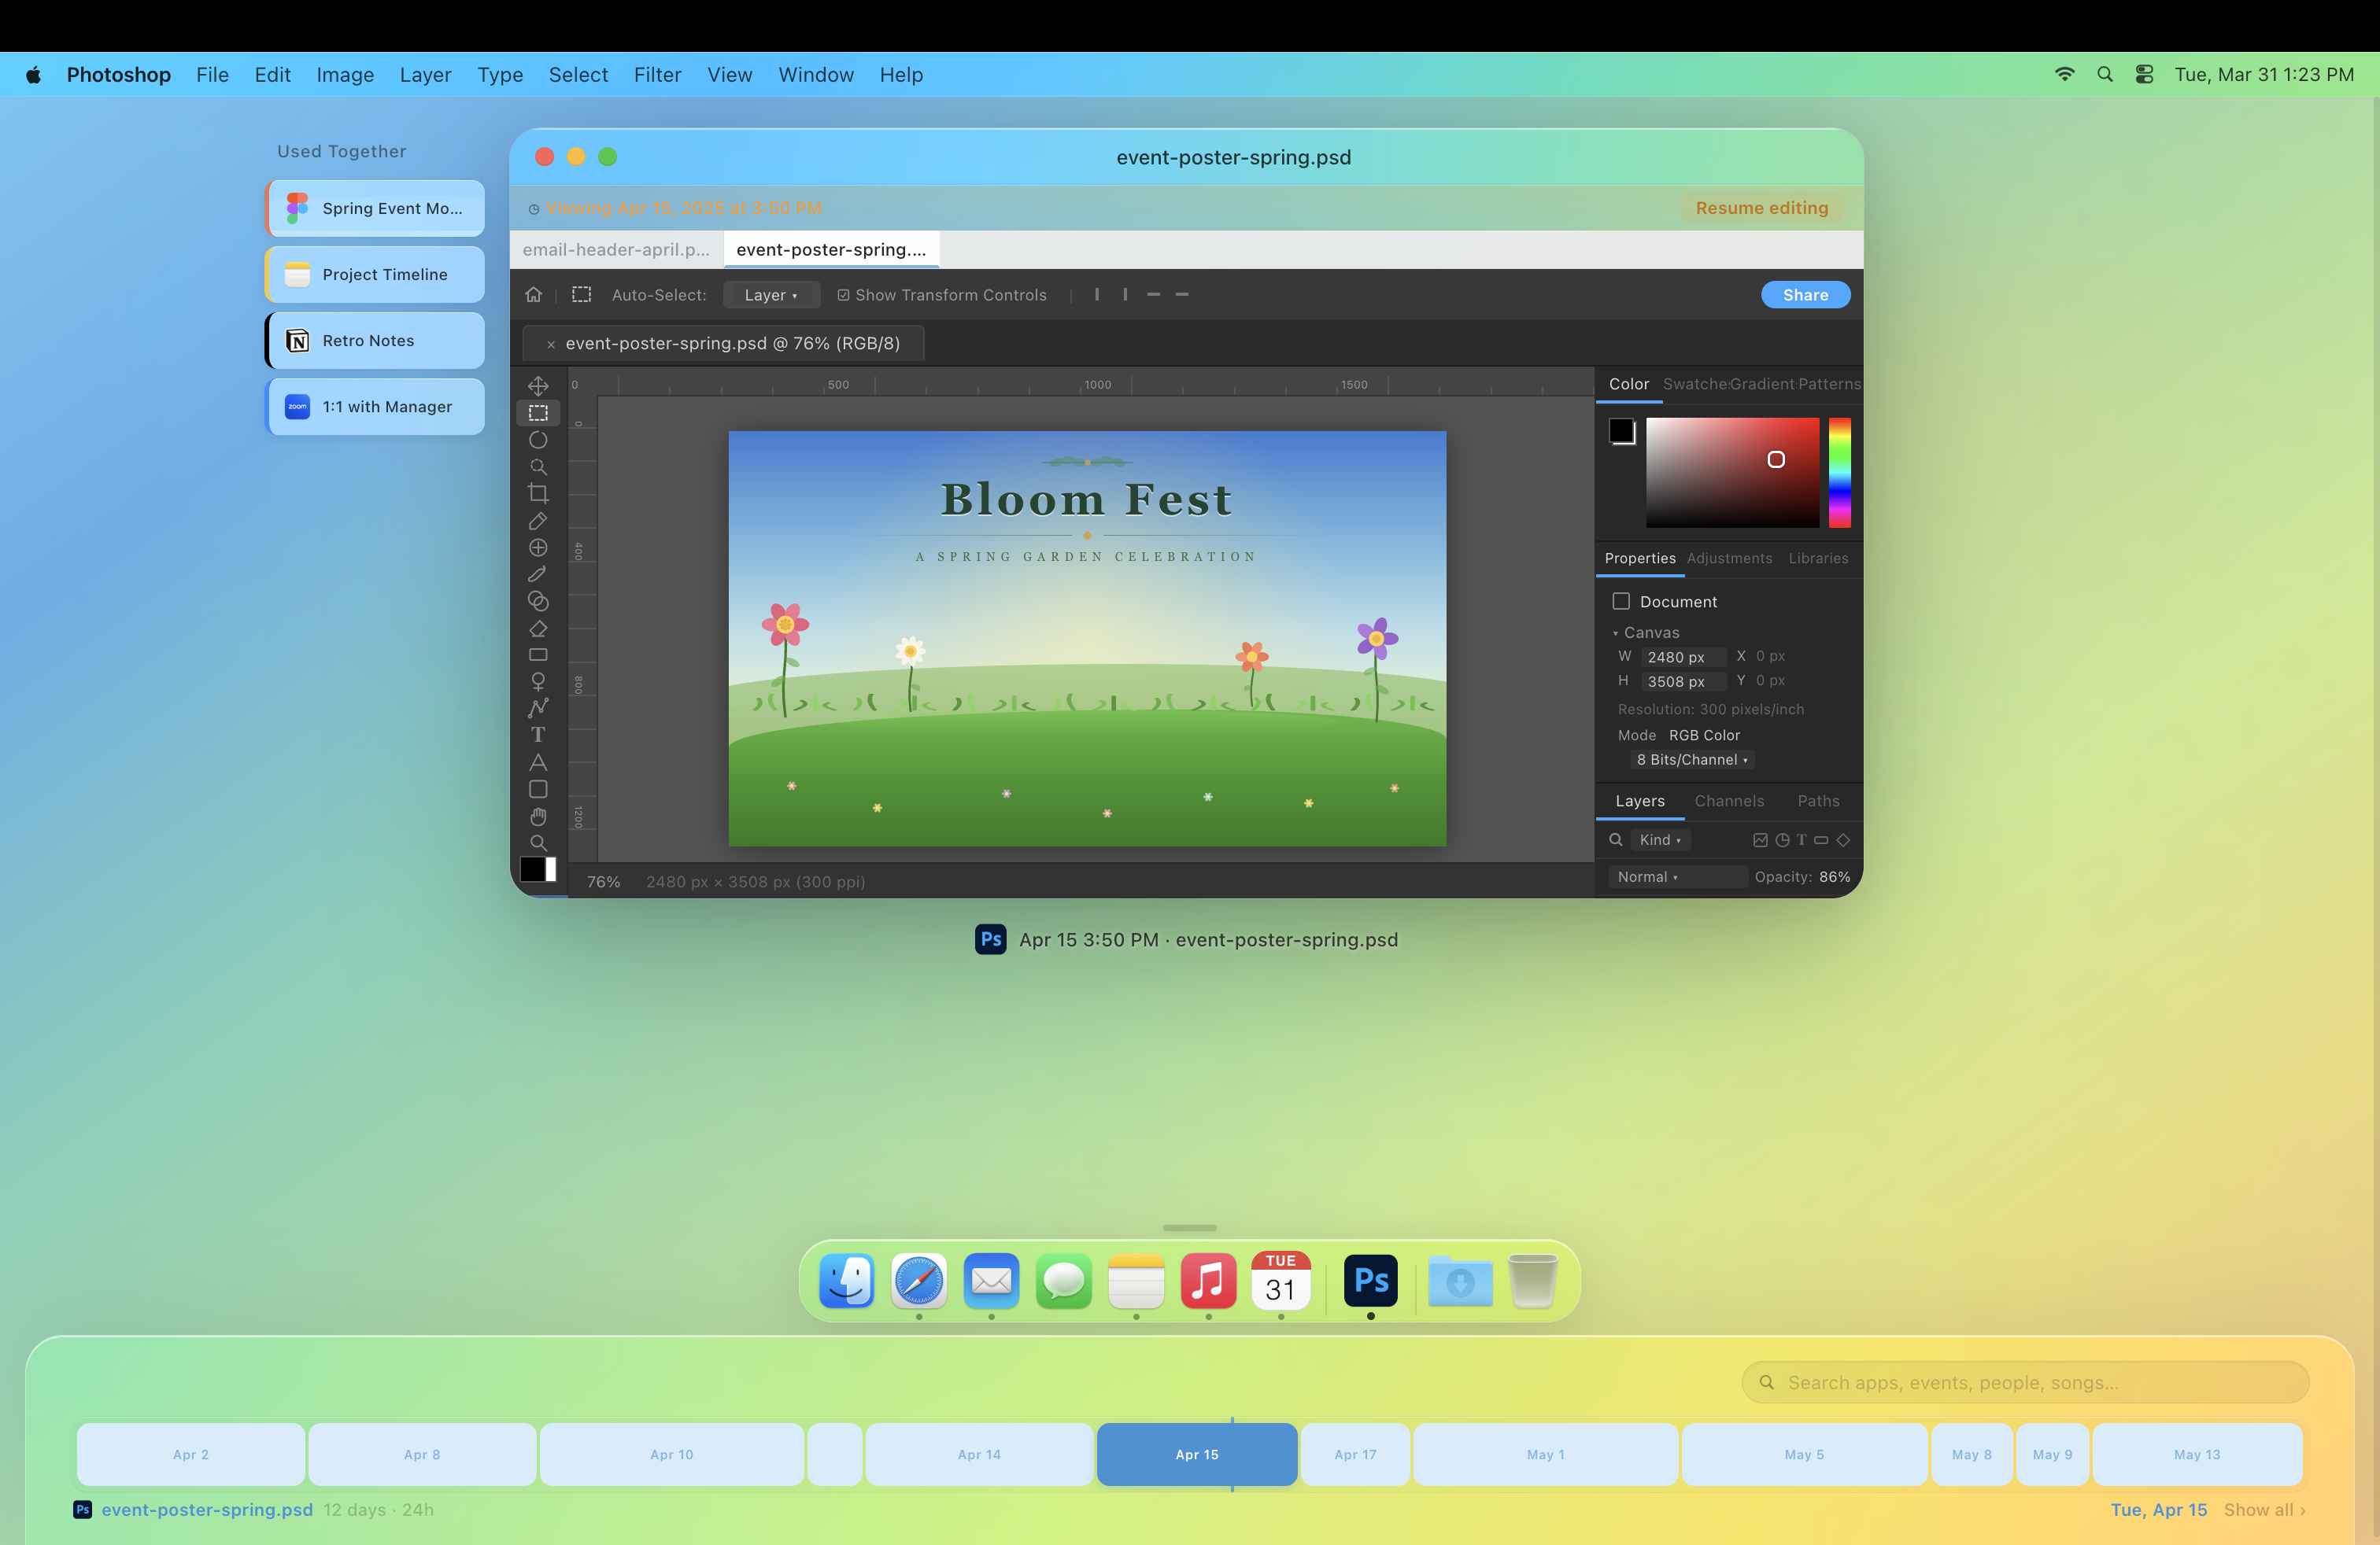The height and width of the screenshot is (1545, 2380).
Task: Open the Filter menu
Action: (x=657, y=74)
